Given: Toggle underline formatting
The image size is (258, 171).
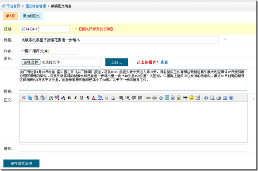Looking at the screenshot, I should coord(81,98).
